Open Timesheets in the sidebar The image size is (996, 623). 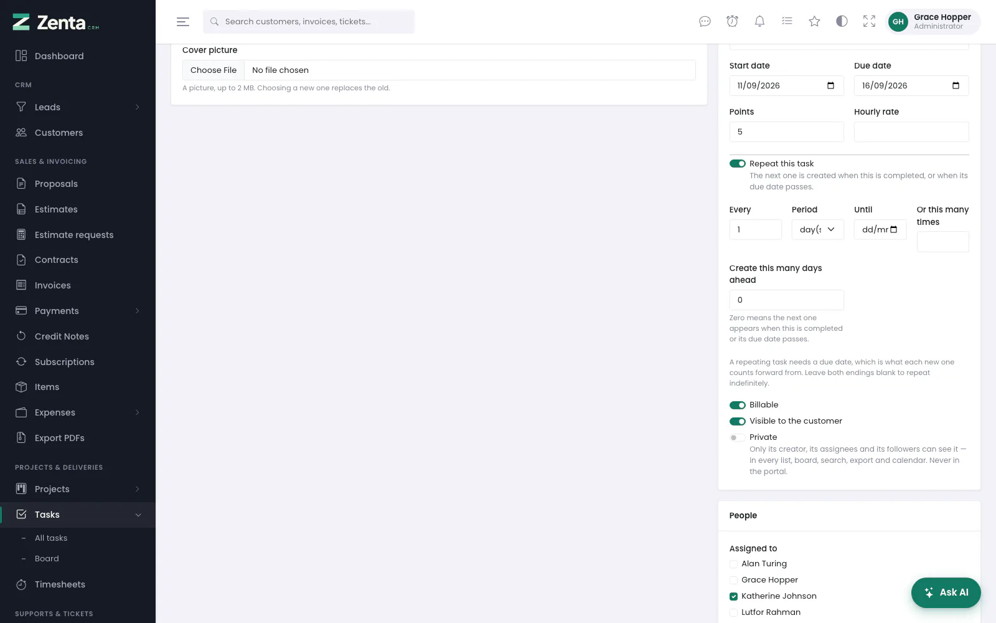78,584
